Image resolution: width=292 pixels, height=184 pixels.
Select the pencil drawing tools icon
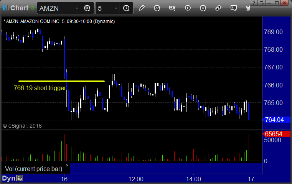coord(142,8)
